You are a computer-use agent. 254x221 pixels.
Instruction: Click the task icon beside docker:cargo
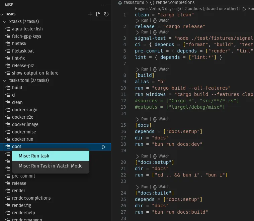click(8, 110)
